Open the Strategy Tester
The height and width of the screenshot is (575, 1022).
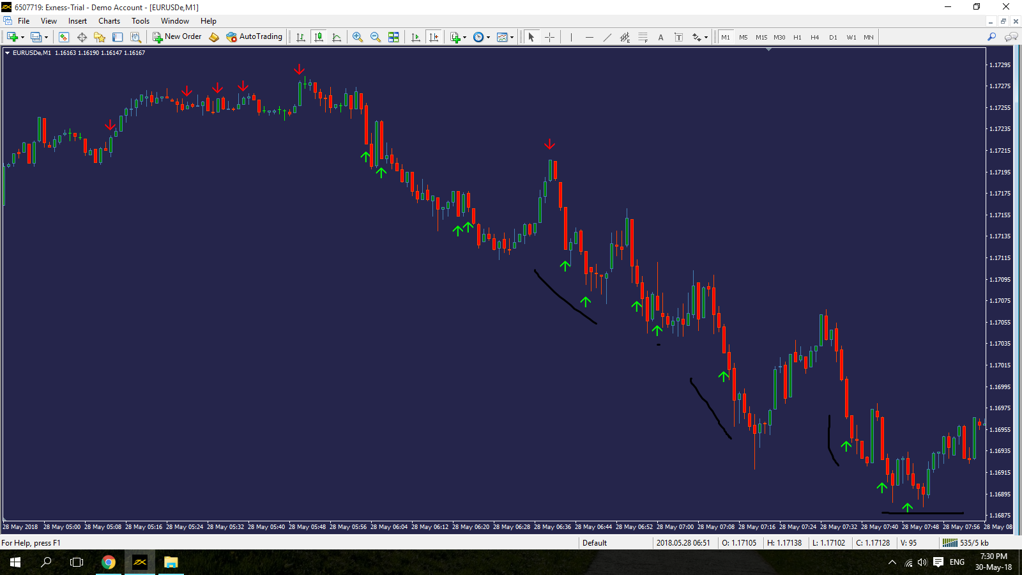[x=135, y=37]
